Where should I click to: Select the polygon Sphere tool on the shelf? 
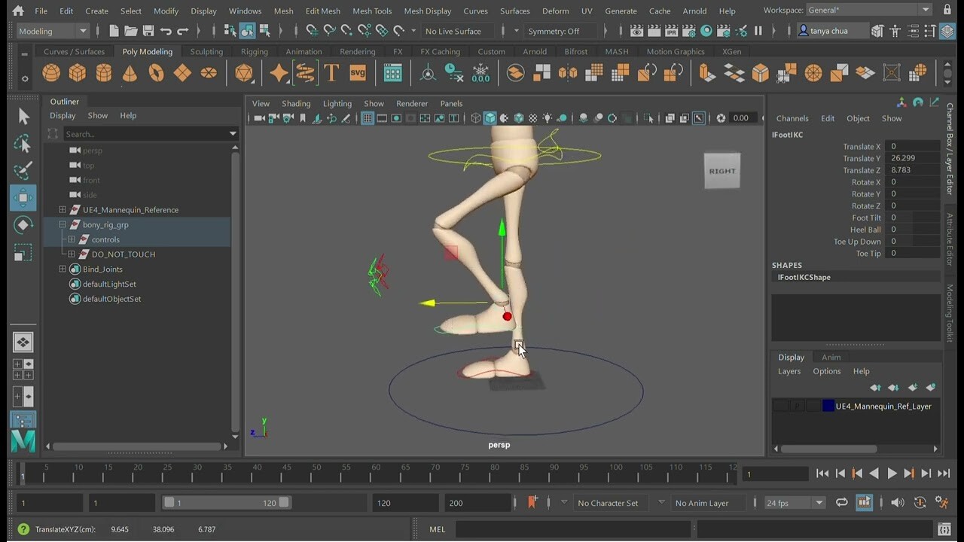pyautogui.click(x=50, y=72)
